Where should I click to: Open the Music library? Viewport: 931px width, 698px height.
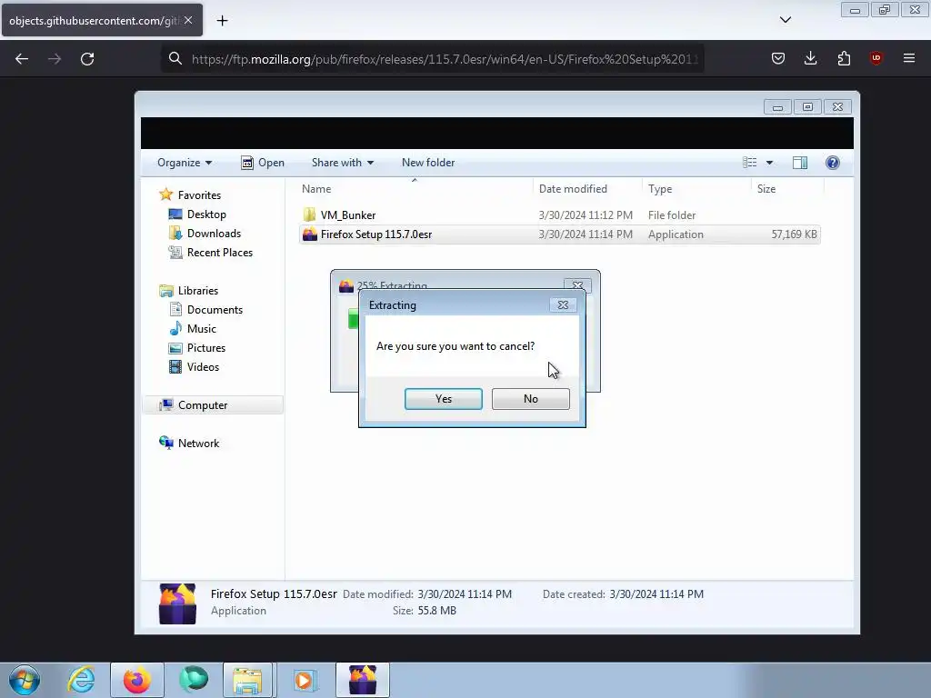[201, 329]
